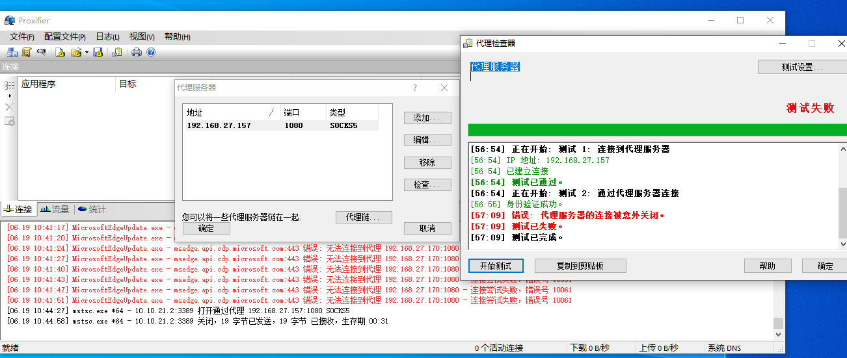Sort by 类型 column header
This screenshot has height=358, width=847.
[352, 112]
